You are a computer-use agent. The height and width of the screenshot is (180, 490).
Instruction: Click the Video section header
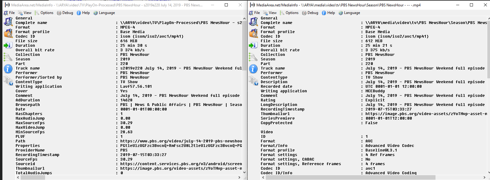[x=267, y=132]
